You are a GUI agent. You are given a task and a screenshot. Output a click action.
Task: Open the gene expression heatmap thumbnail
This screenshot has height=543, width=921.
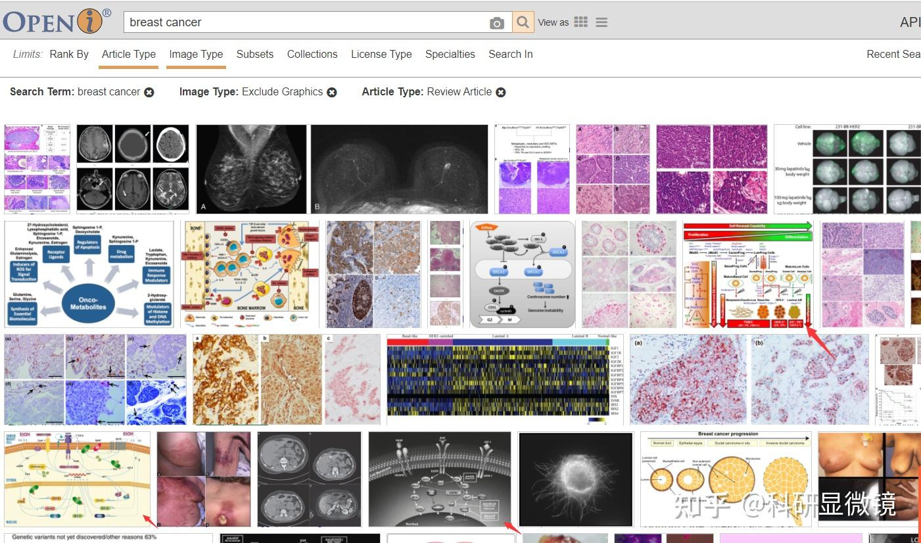point(503,379)
